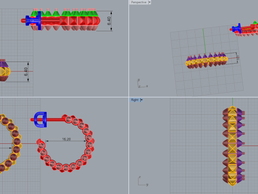
Task: Select the yellow earring in Perspective viewport
Action: (206, 61)
